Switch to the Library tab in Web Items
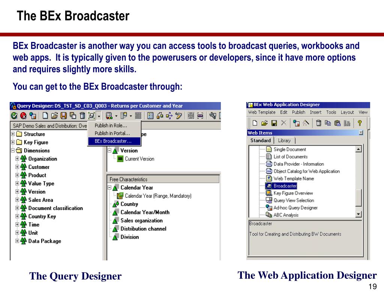Screen dimensions: 384x296 point(284,141)
